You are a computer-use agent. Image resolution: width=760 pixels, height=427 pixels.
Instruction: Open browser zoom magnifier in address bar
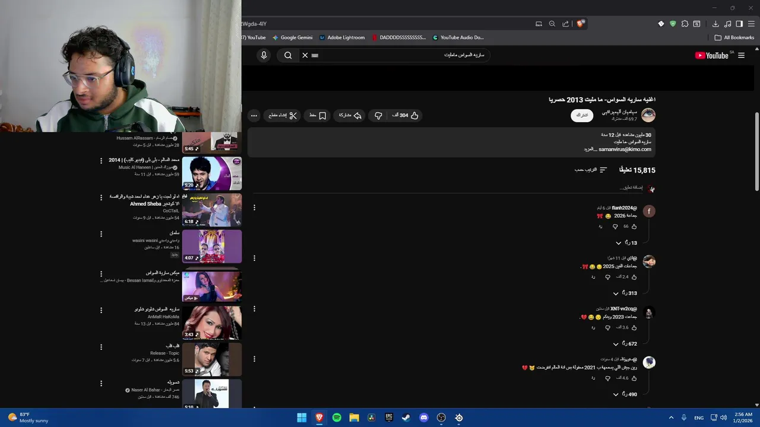552,24
